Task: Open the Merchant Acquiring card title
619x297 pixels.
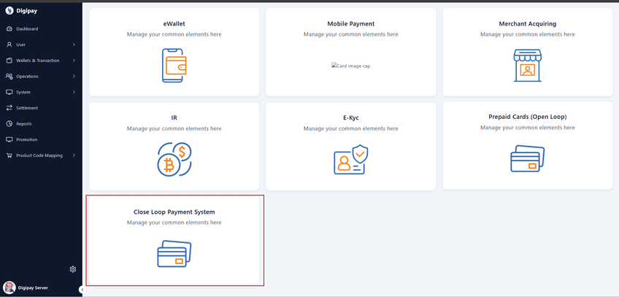Action: click(528, 23)
